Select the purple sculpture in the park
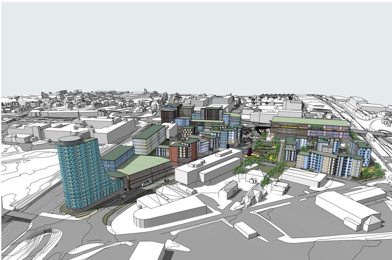This screenshot has width=392, height=260. 249,152
